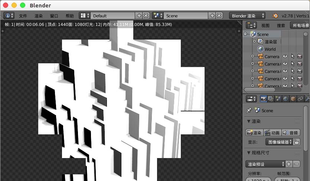Image resolution: width=310 pixels, height=181 pixels.
Task: Toggle selectability arrow for first Camera
Action: pos(293,57)
